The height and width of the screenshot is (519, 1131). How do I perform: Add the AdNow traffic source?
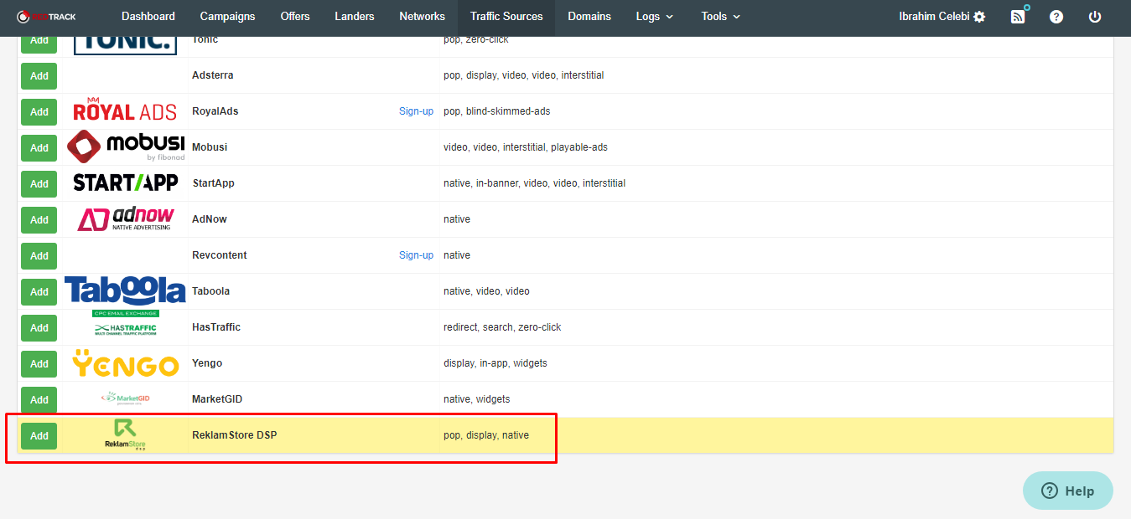point(39,219)
